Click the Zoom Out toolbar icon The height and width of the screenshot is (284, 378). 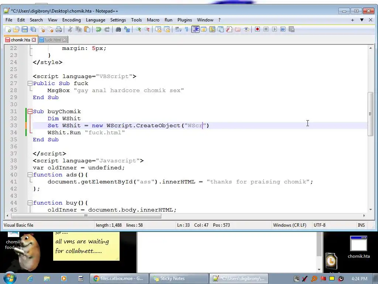coord(147,30)
